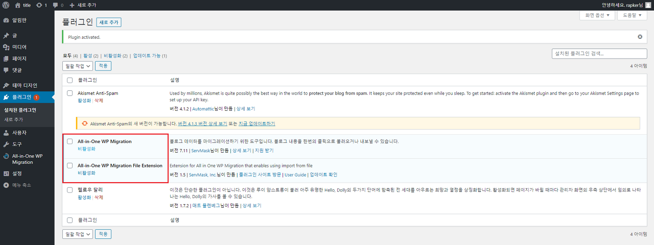Image resolution: width=654 pixels, height=245 pixels.
Task: Open 지원 받기 support link
Action: pyautogui.click(x=264, y=151)
